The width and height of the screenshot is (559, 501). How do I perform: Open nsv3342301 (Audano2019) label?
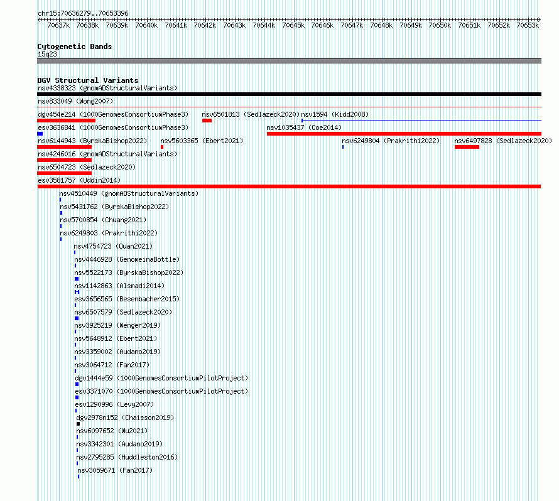119,444
